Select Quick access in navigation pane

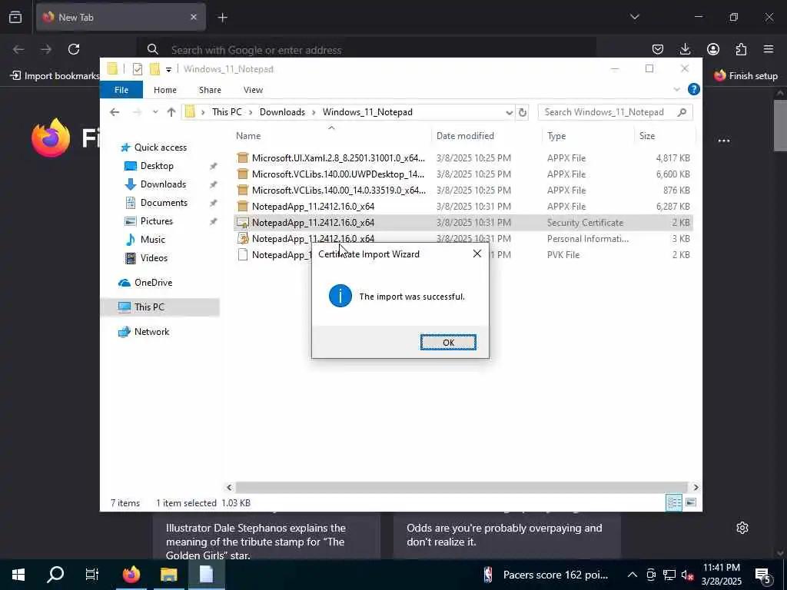(x=160, y=147)
